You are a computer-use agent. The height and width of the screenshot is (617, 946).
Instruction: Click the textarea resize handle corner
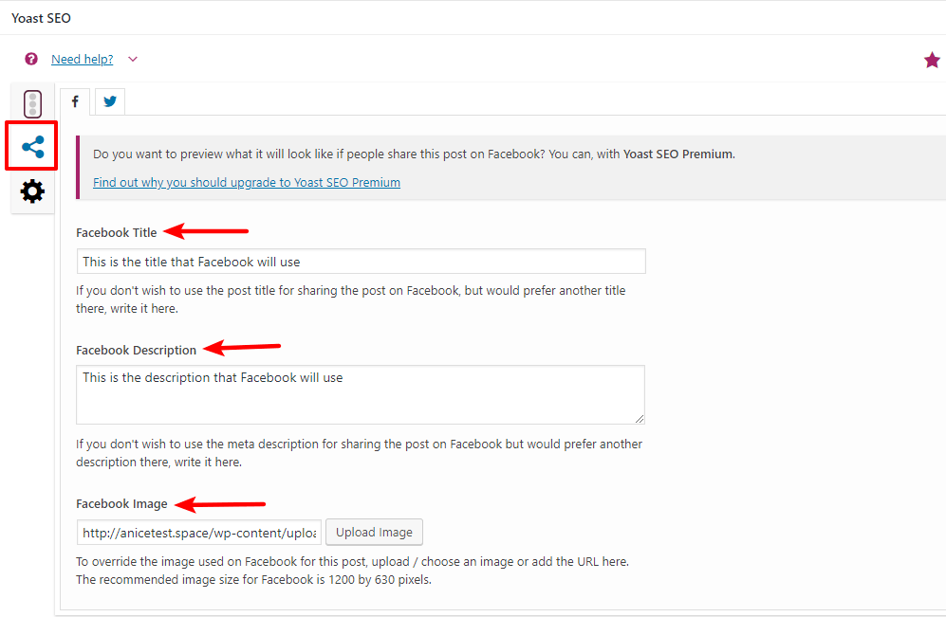(x=640, y=419)
